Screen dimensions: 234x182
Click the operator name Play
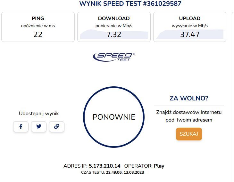159,166
